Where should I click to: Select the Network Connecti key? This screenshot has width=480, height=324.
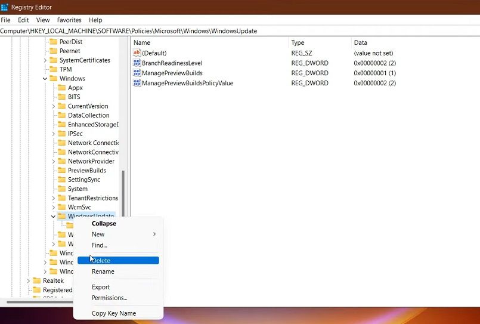(x=93, y=143)
